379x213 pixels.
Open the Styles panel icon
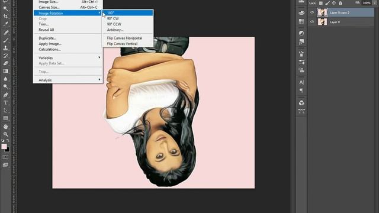tap(301, 42)
